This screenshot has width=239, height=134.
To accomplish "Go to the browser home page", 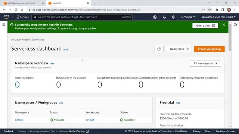I will click(22, 10).
